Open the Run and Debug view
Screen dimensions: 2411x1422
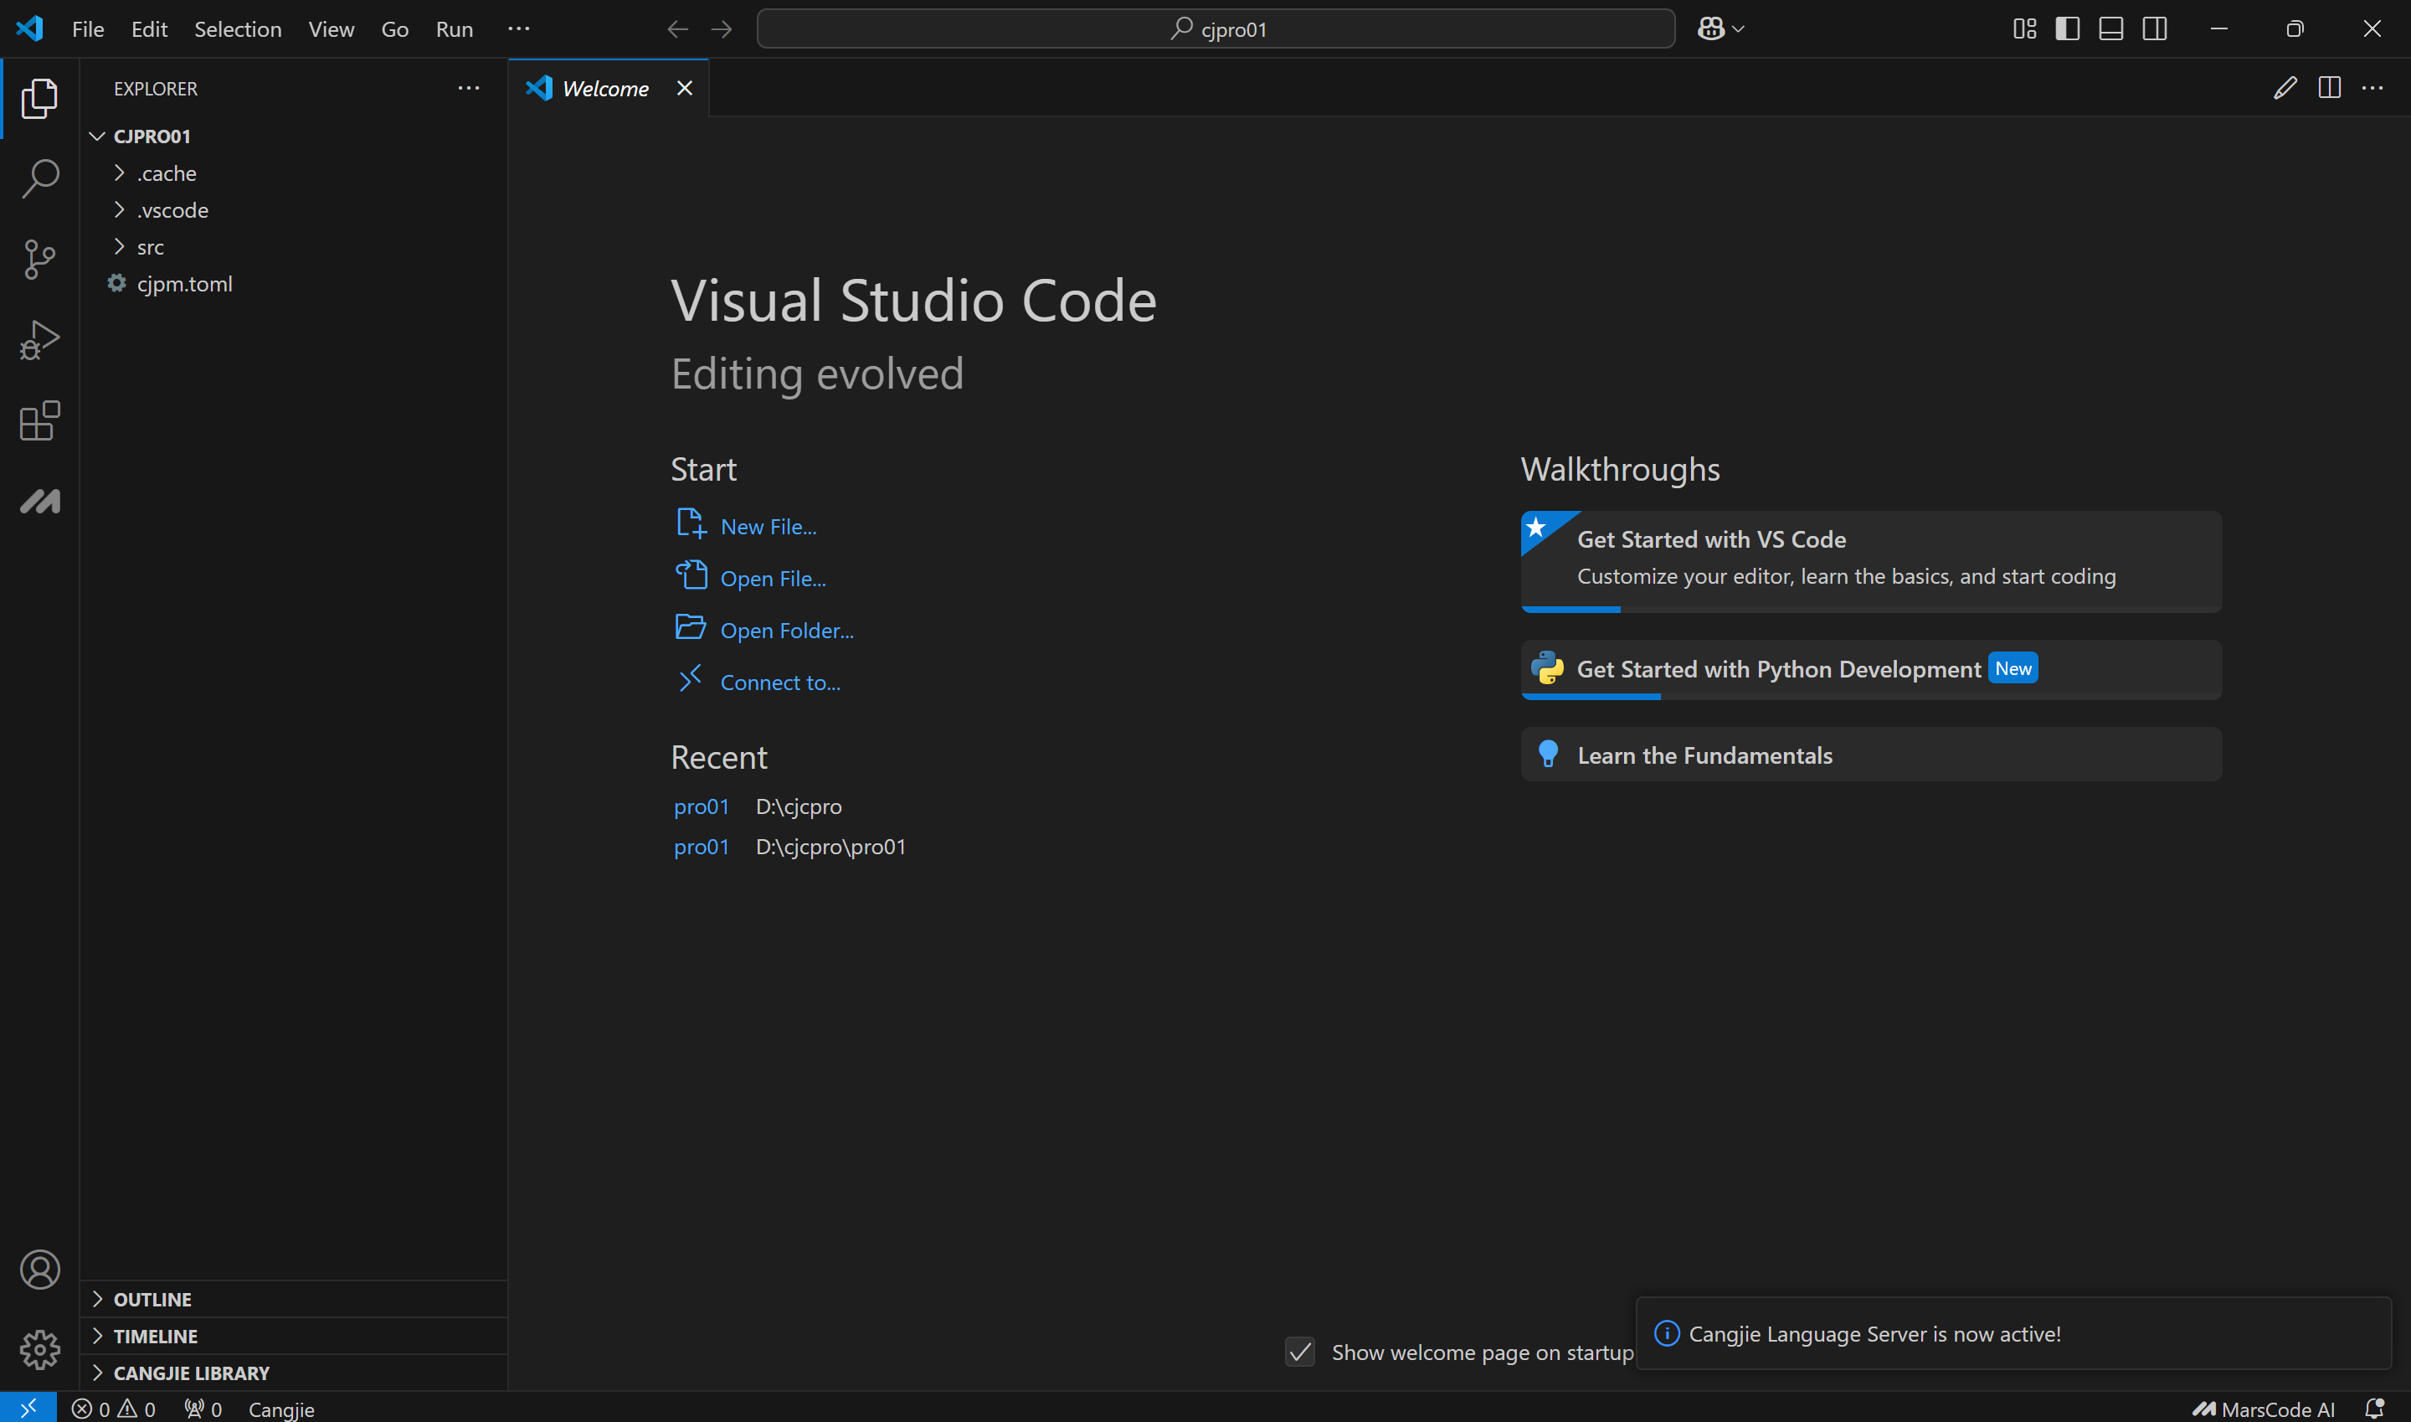click(x=39, y=340)
